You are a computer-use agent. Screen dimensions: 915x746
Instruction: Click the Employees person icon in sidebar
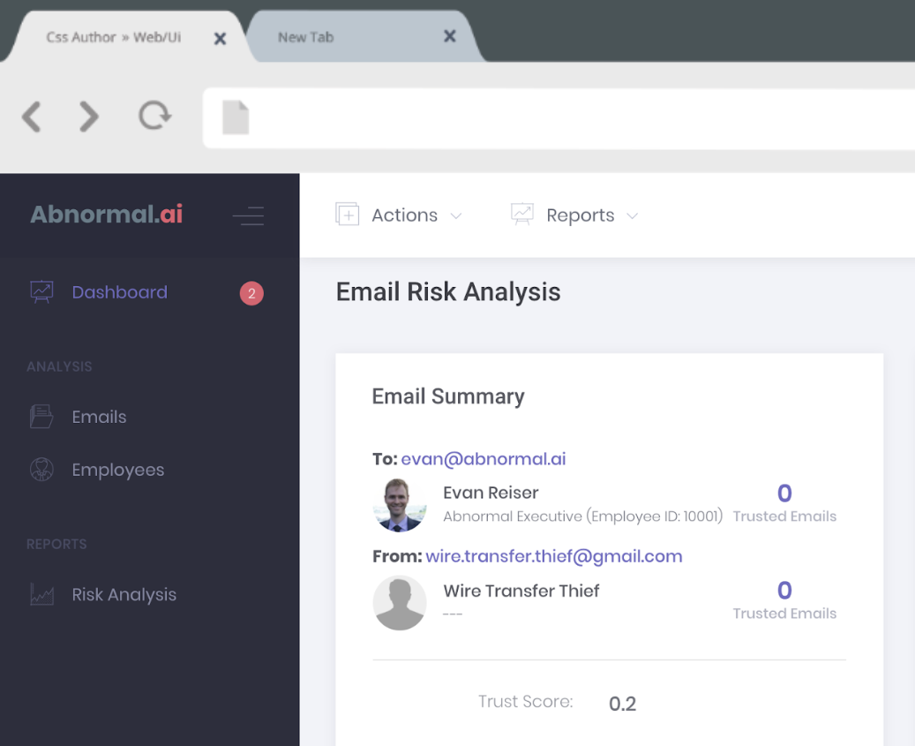[41, 470]
